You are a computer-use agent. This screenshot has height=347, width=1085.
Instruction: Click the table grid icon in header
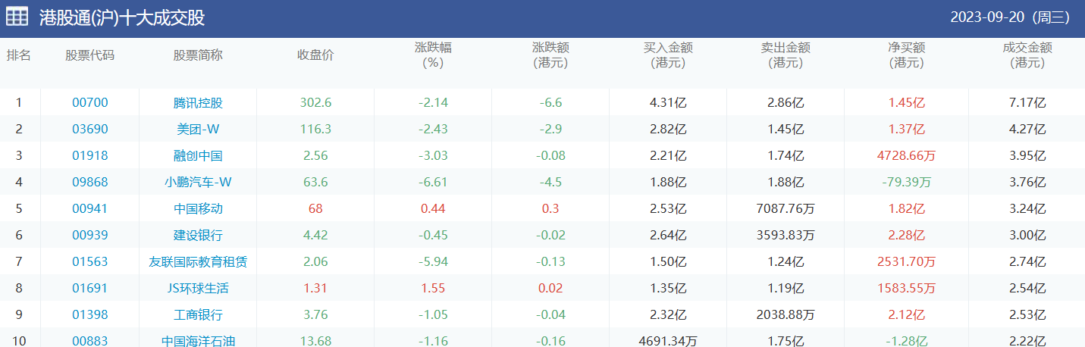17,17
